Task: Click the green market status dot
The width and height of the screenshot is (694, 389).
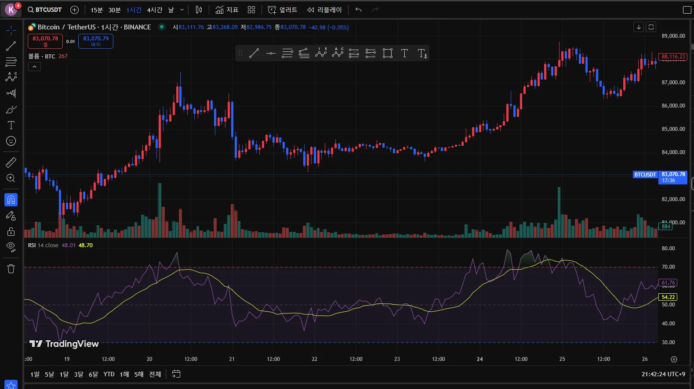Action: click(x=162, y=27)
